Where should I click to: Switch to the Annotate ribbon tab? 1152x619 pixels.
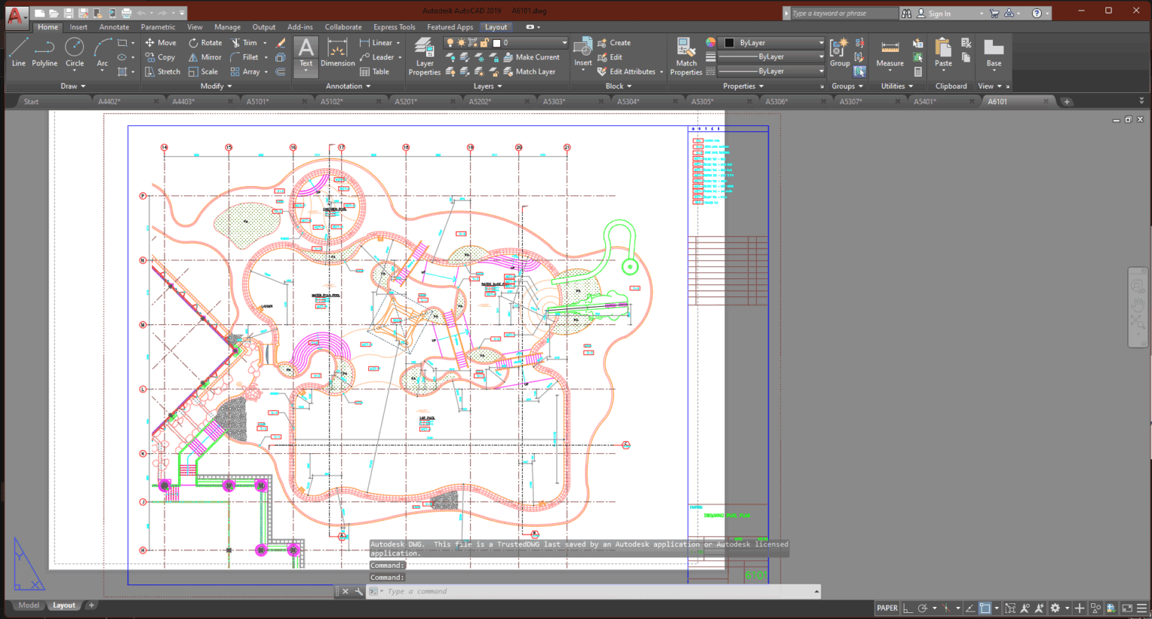tap(114, 26)
